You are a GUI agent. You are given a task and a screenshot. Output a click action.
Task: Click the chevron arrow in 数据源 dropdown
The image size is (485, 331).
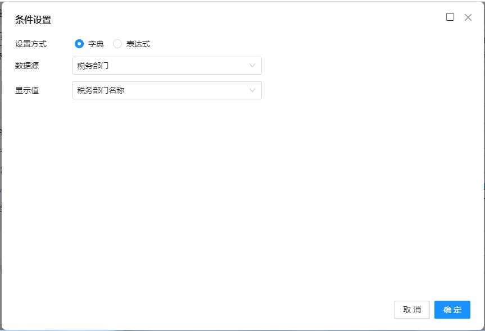tap(252, 66)
